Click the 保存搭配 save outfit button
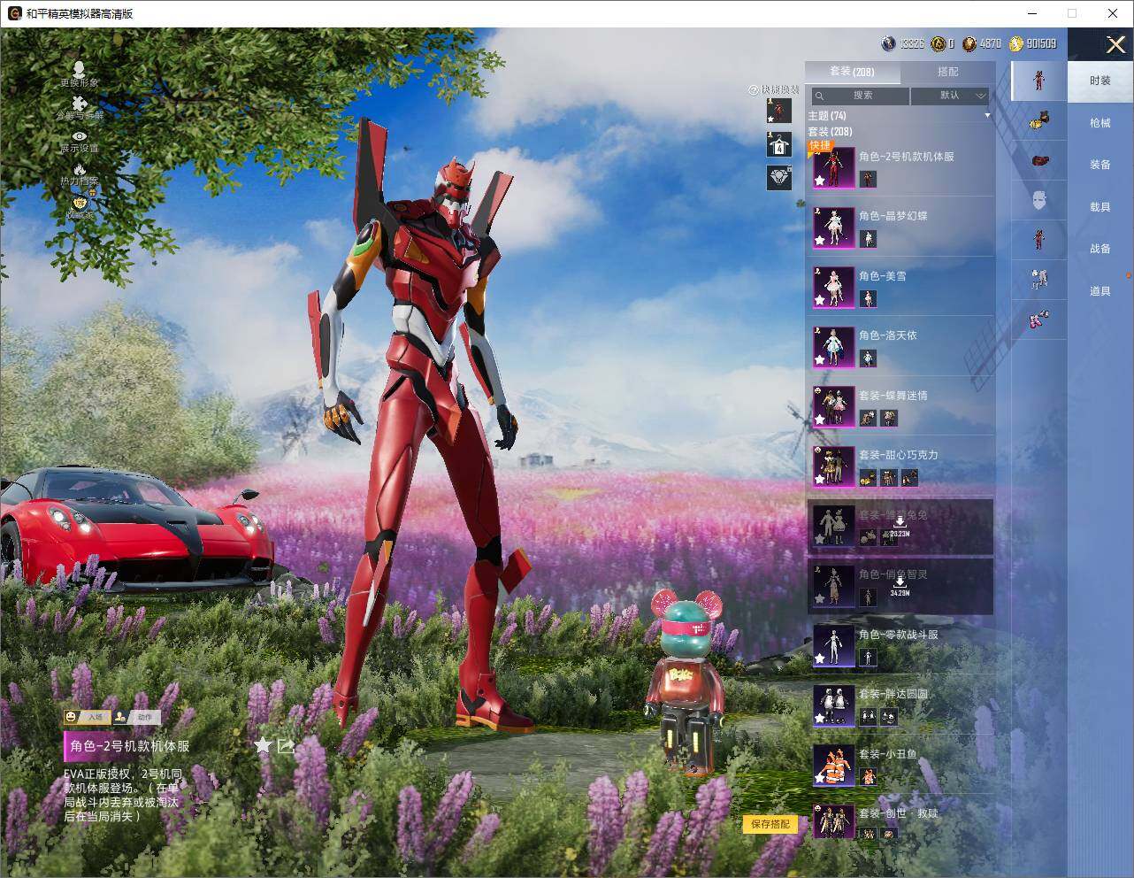 point(770,824)
